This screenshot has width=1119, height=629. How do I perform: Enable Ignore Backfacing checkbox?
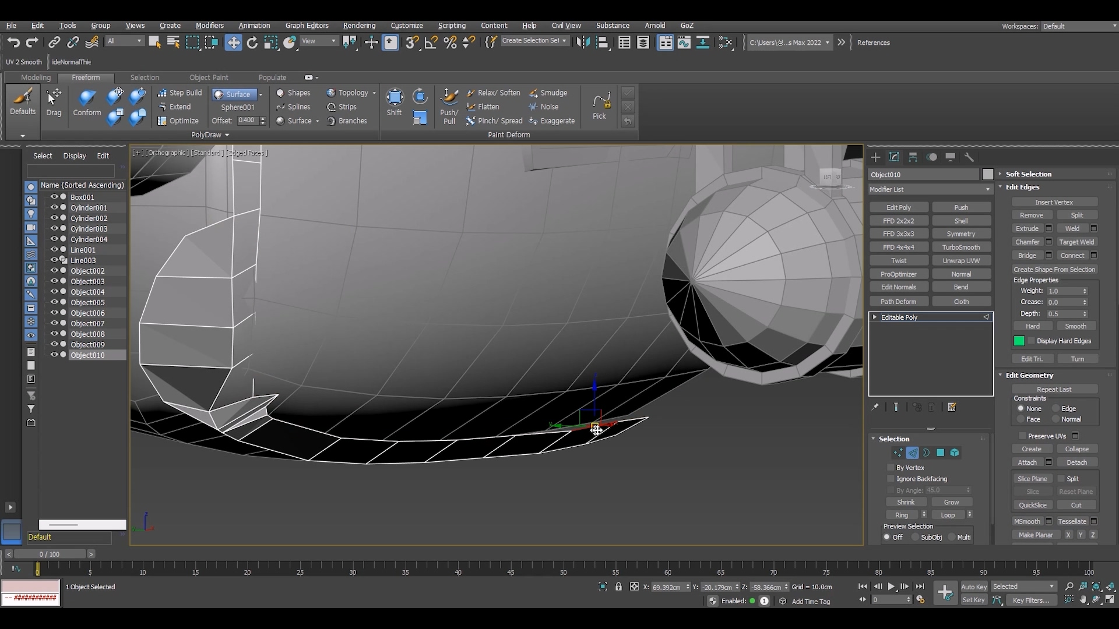click(891, 479)
